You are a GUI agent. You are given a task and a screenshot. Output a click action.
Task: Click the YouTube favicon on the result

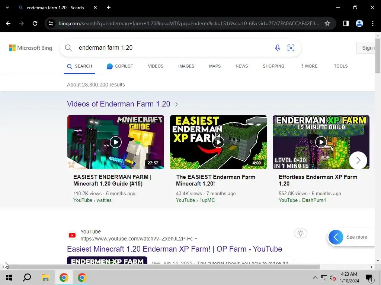pyautogui.click(x=72, y=235)
